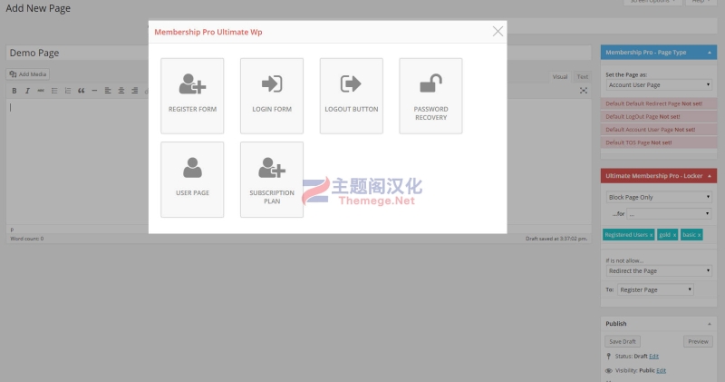Screen dimensions: 725x382
Task: Select the User Page tile
Action: [192, 180]
